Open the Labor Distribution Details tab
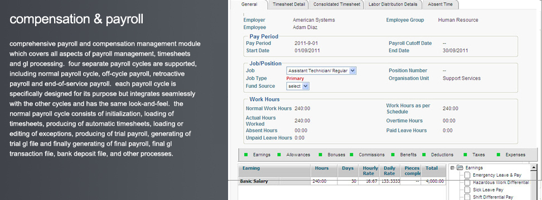542x200 pixels. [x=393, y=4]
